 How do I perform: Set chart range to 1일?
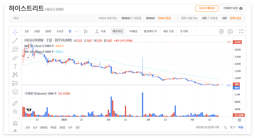(78, 127)
